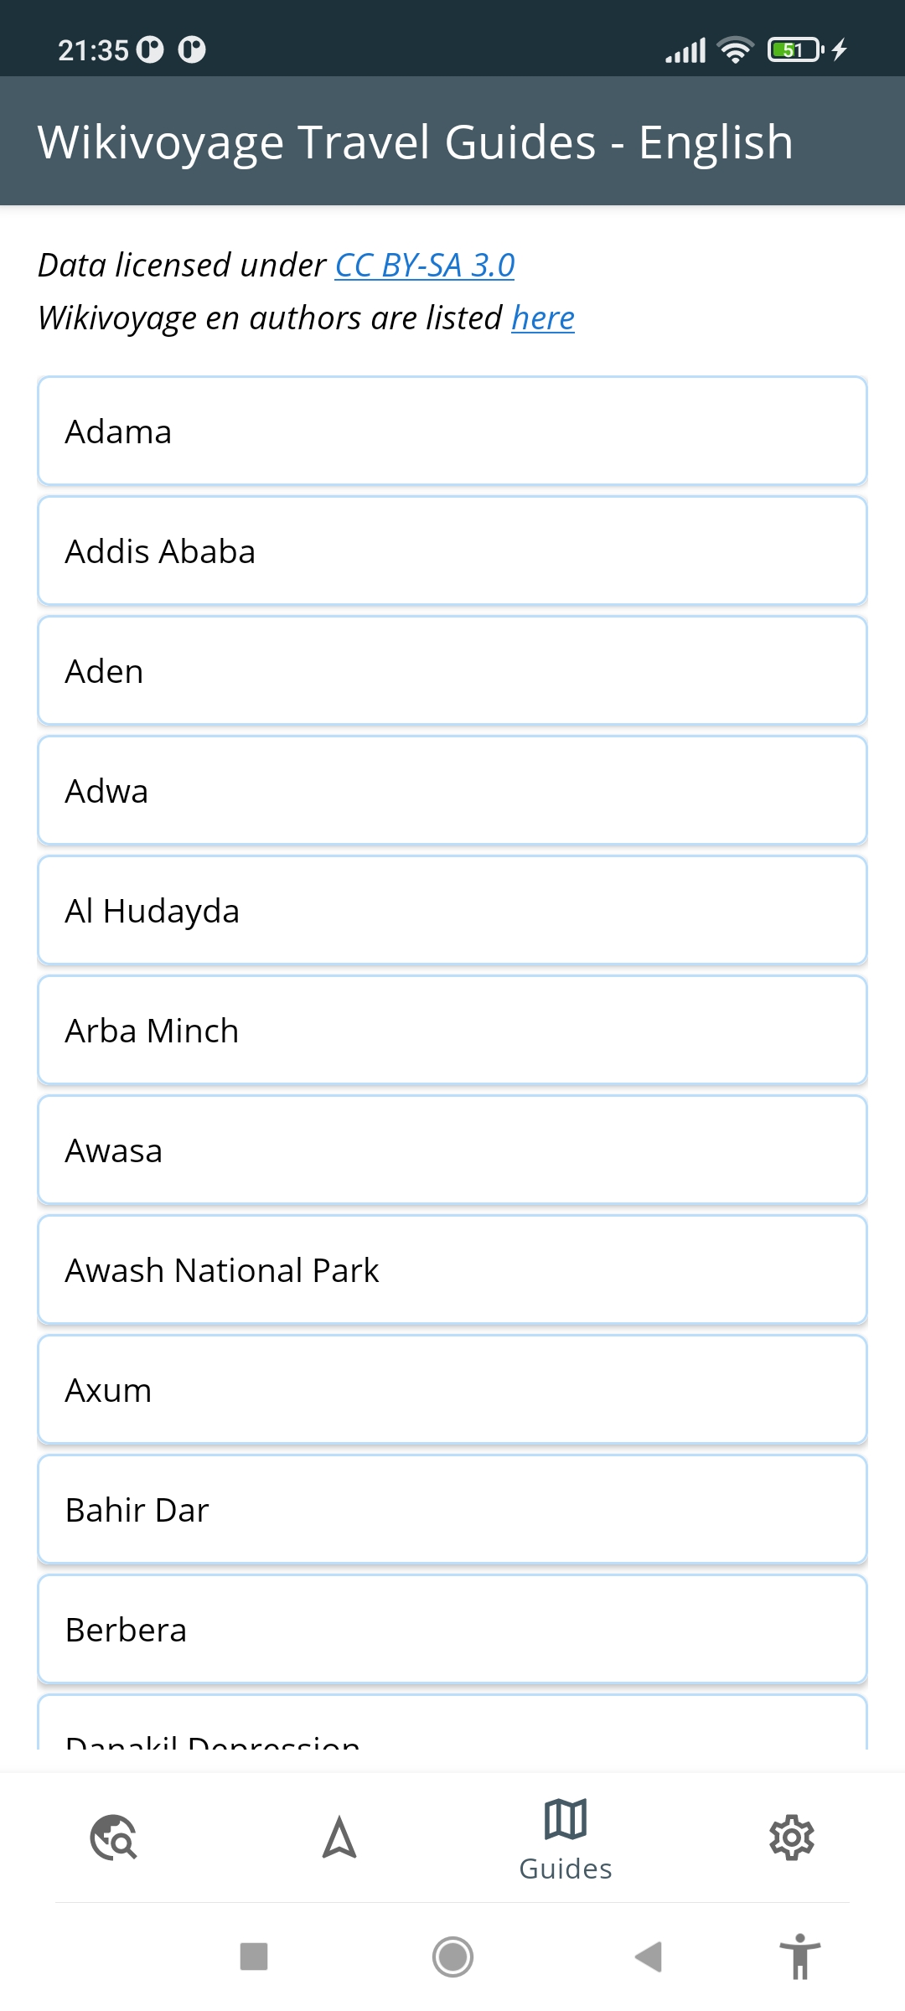
Task: Tap the accessibility shortcut icon
Action: (800, 1957)
